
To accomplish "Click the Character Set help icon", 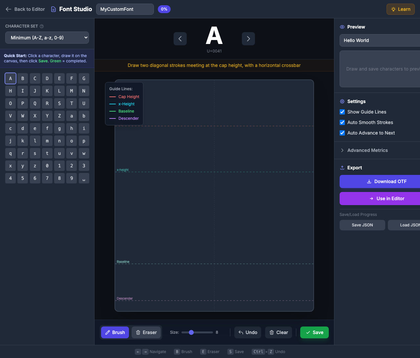I will click(41, 26).
